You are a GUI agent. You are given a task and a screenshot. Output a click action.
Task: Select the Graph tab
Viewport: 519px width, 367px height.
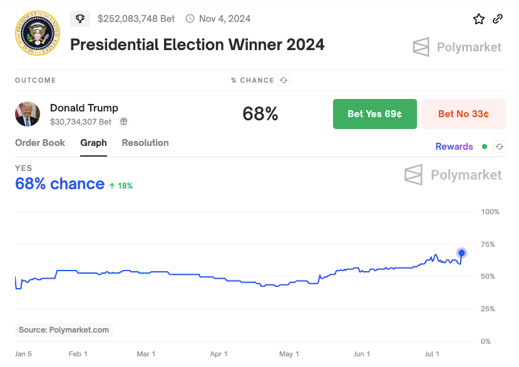coord(93,143)
